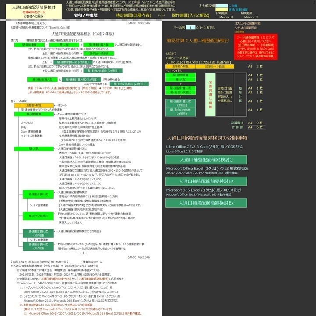The height and width of the screenshot is (316, 316).
Task: Select 簡-連動計算人配 cell before で人通口補強配筋検討
Action: [99, 45]
